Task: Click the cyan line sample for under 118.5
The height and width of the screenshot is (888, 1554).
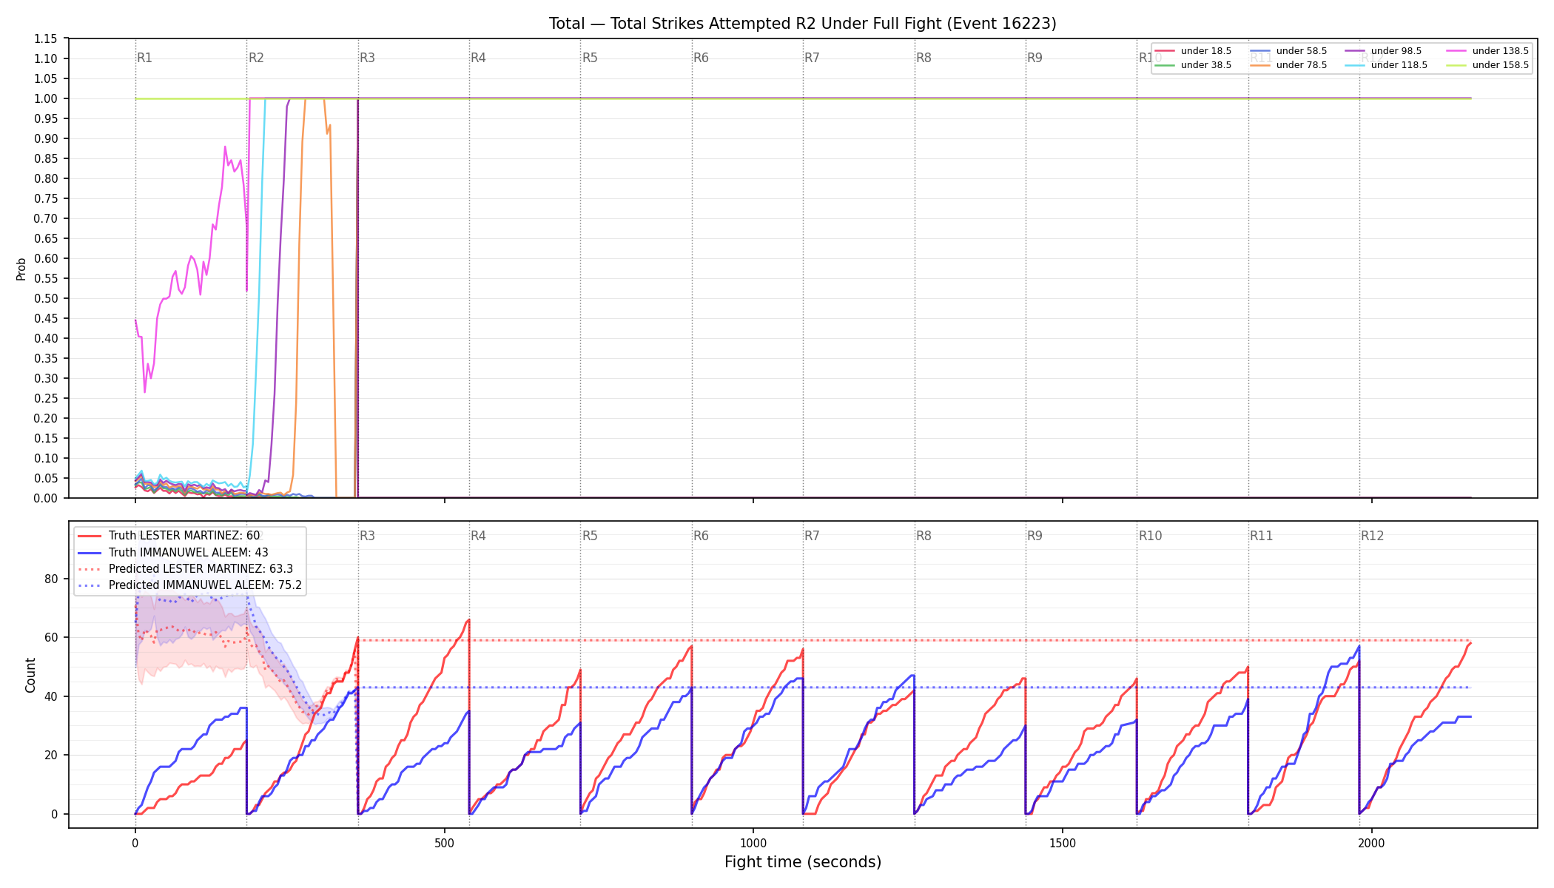Action: (x=1355, y=65)
